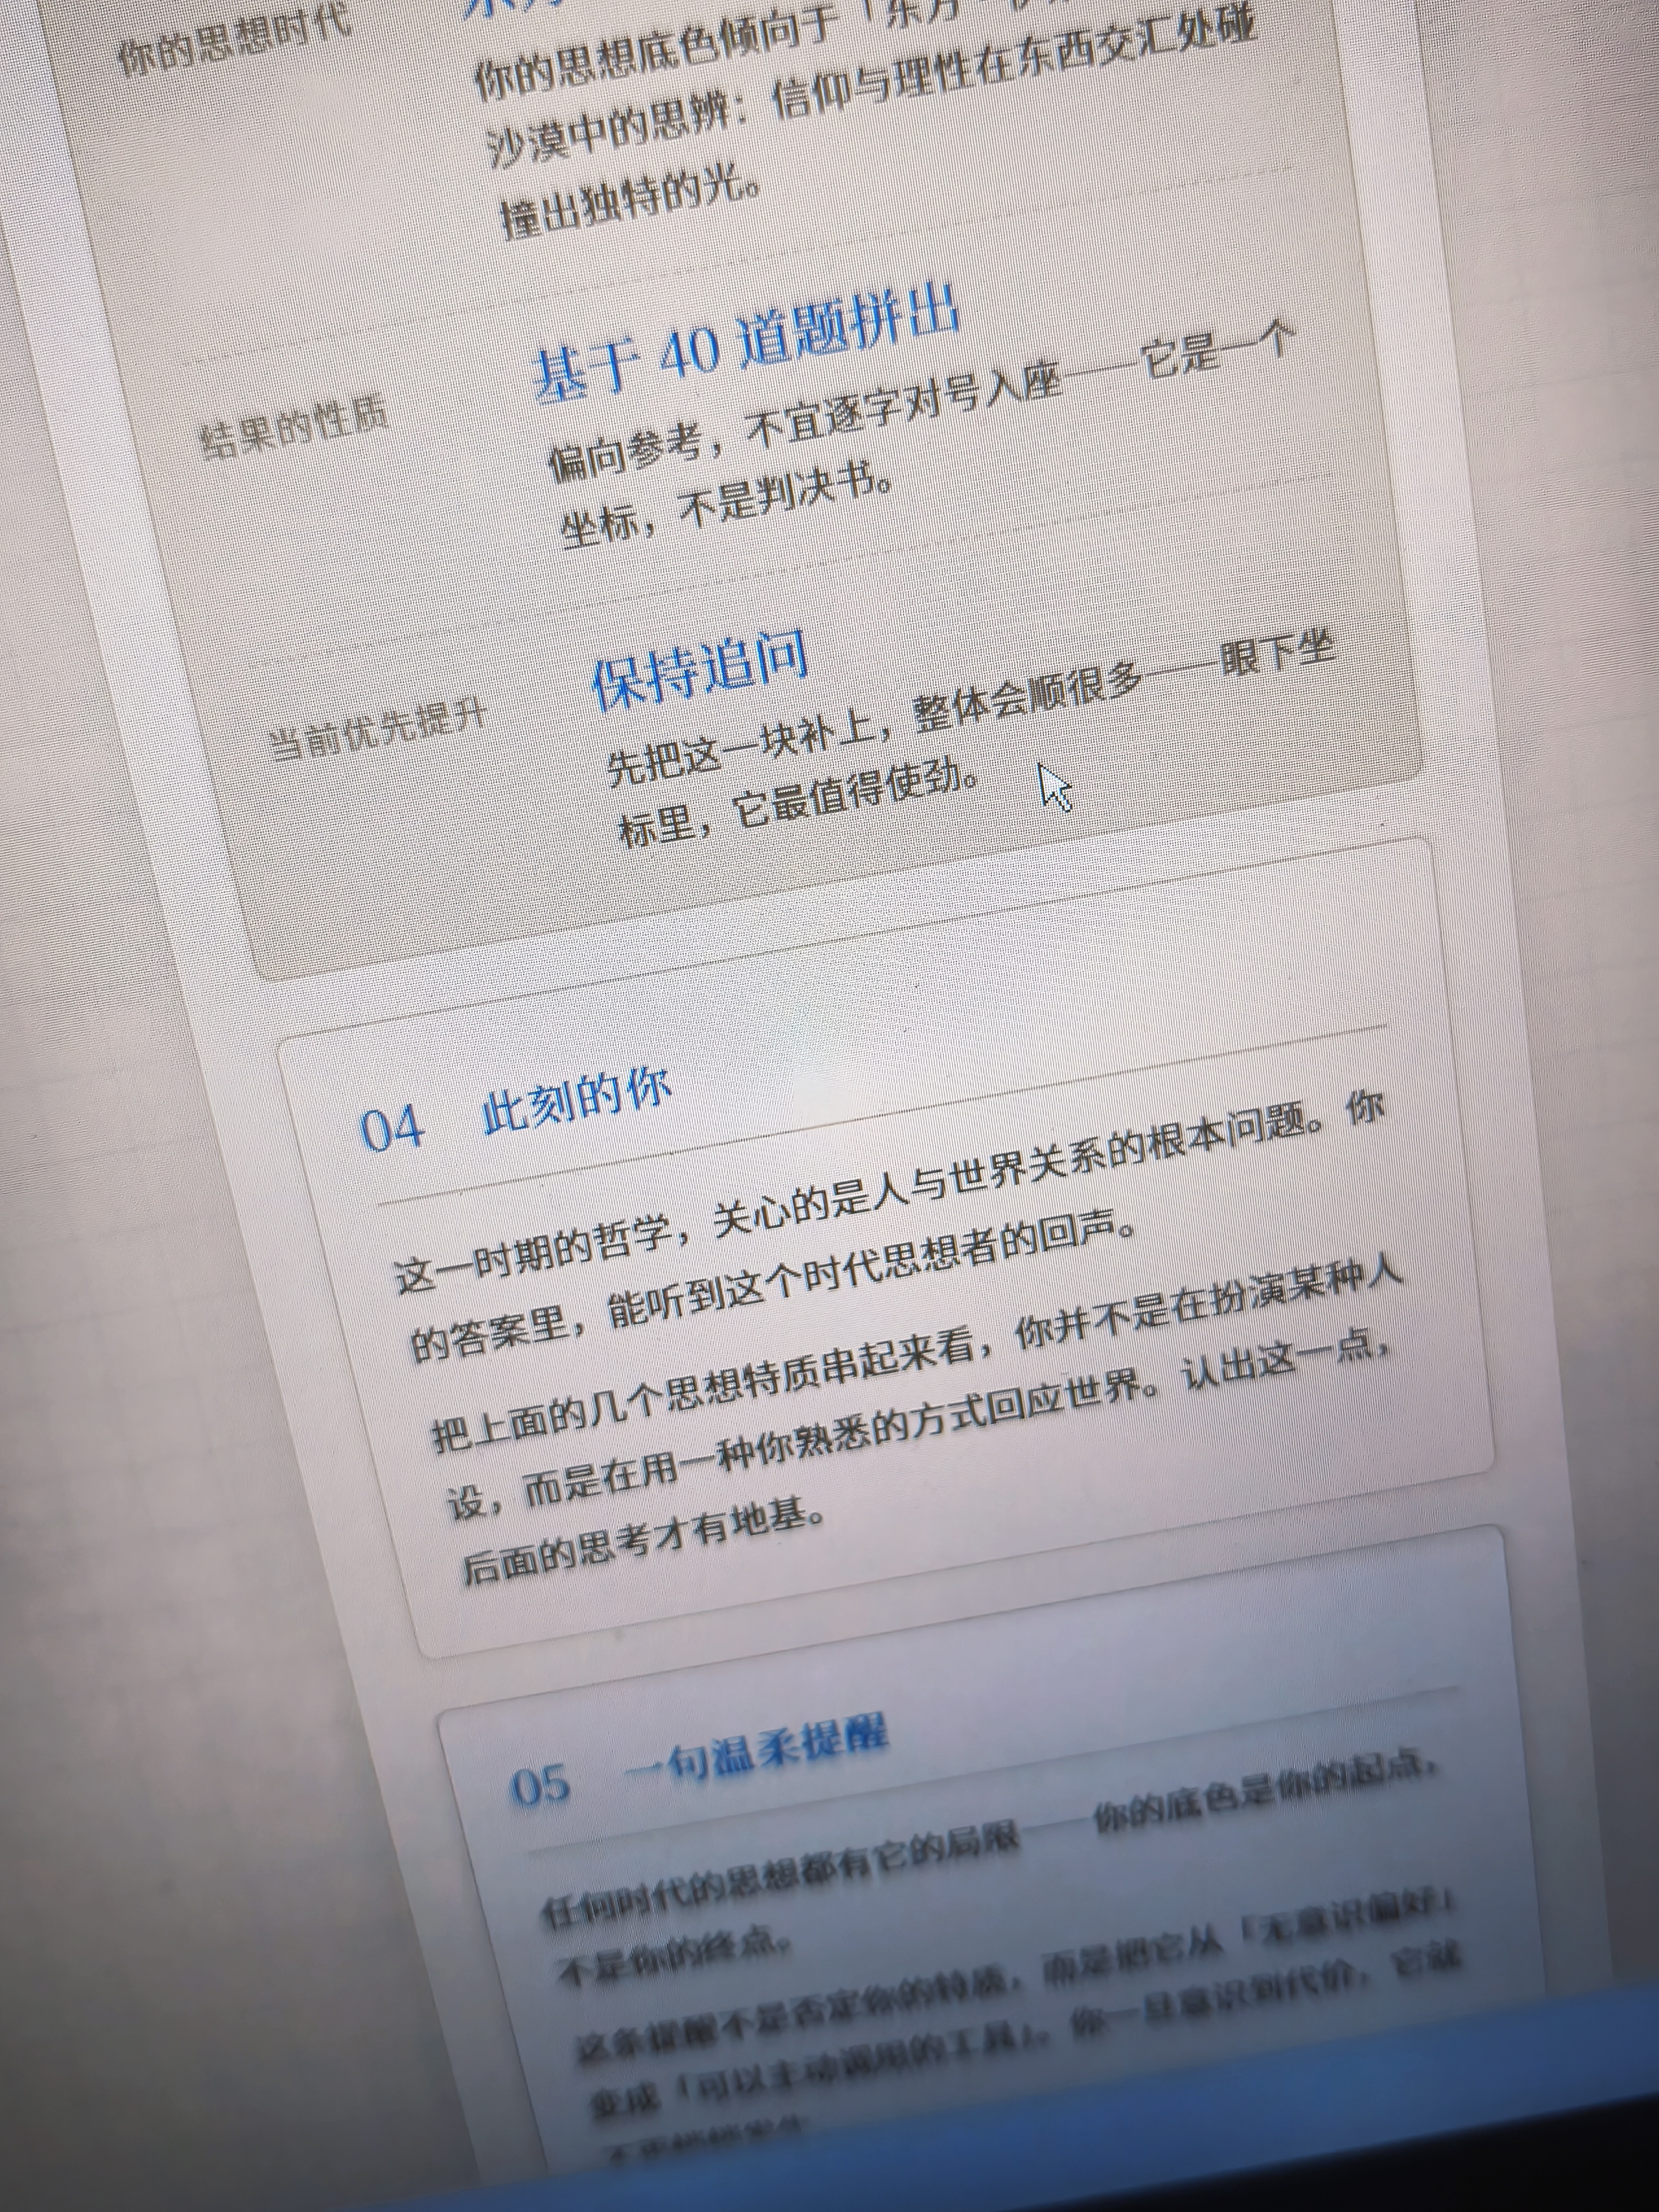The width and height of the screenshot is (1659, 2212).
Task: Click the line starting '先把这一块补上'
Action: click(x=971, y=709)
